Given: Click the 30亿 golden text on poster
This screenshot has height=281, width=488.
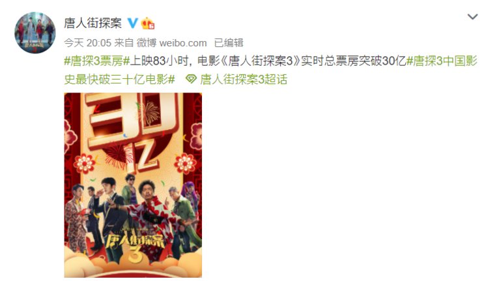Looking at the screenshot, I should click(133, 132).
